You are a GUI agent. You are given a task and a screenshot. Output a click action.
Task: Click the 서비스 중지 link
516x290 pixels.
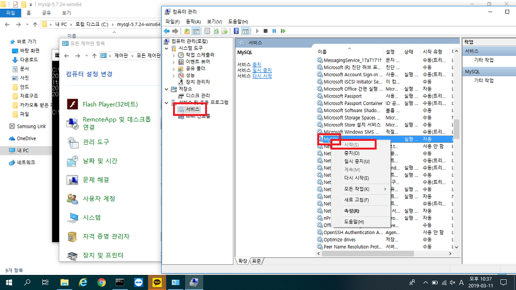point(257,64)
